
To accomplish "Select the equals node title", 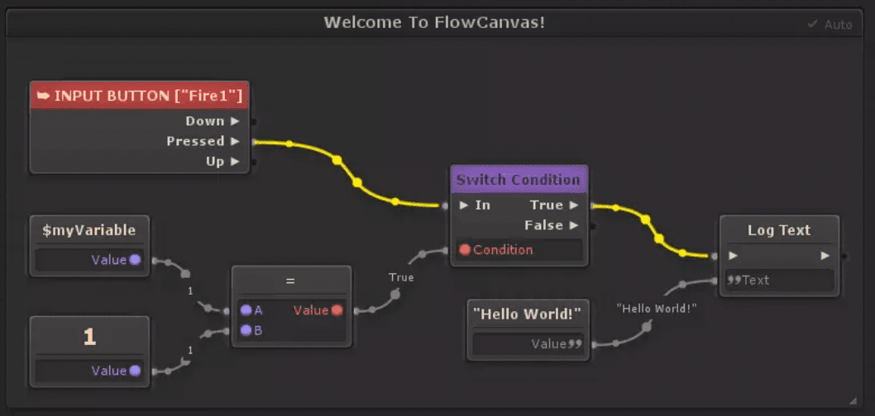I will (x=290, y=281).
